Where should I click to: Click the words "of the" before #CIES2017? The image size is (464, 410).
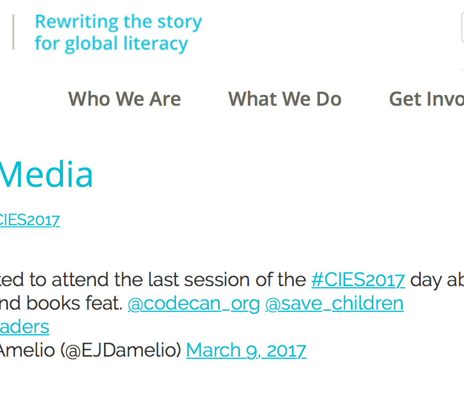[280, 280]
